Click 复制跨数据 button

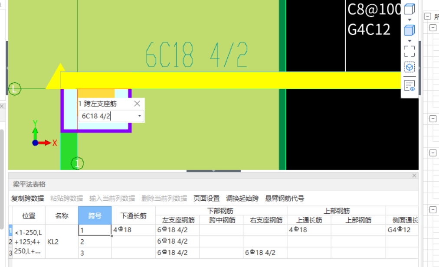click(27, 199)
